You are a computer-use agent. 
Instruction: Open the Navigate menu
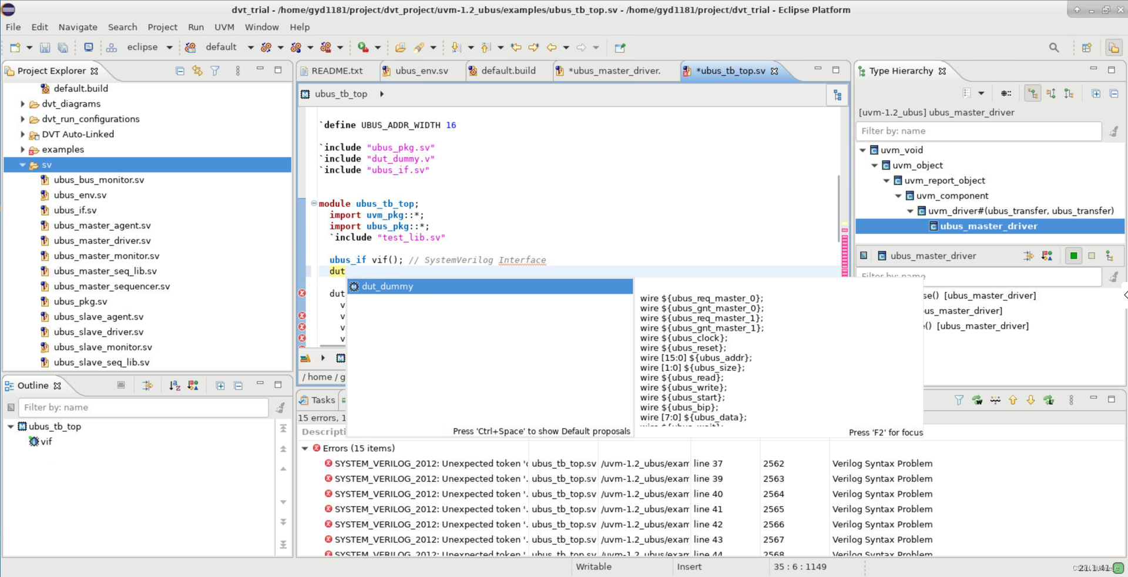point(78,27)
